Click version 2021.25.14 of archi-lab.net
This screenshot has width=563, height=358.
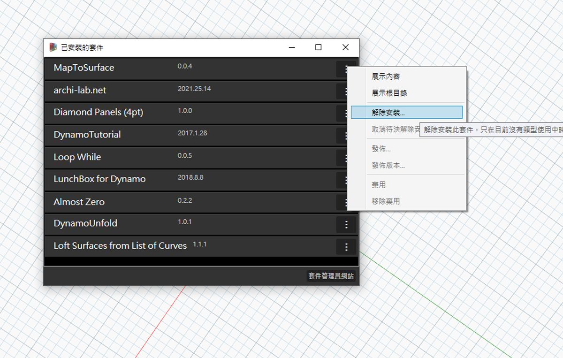194,89
